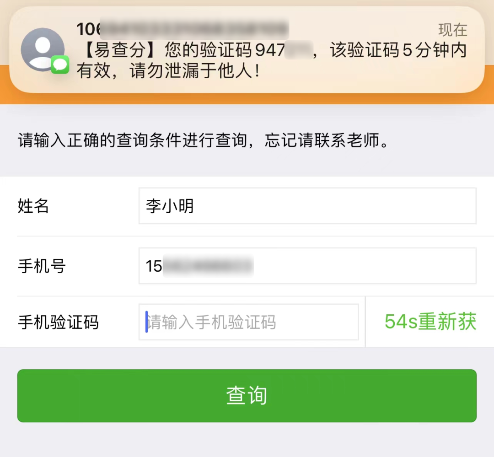This screenshot has width=494, height=457.
Task: Tap the sender number starting with 106
Action: tap(183, 29)
